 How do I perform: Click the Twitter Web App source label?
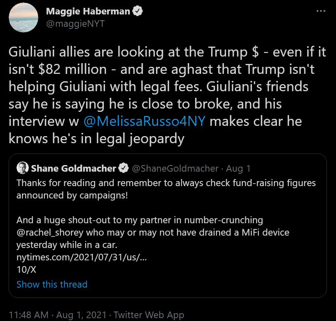coord(149,315)
